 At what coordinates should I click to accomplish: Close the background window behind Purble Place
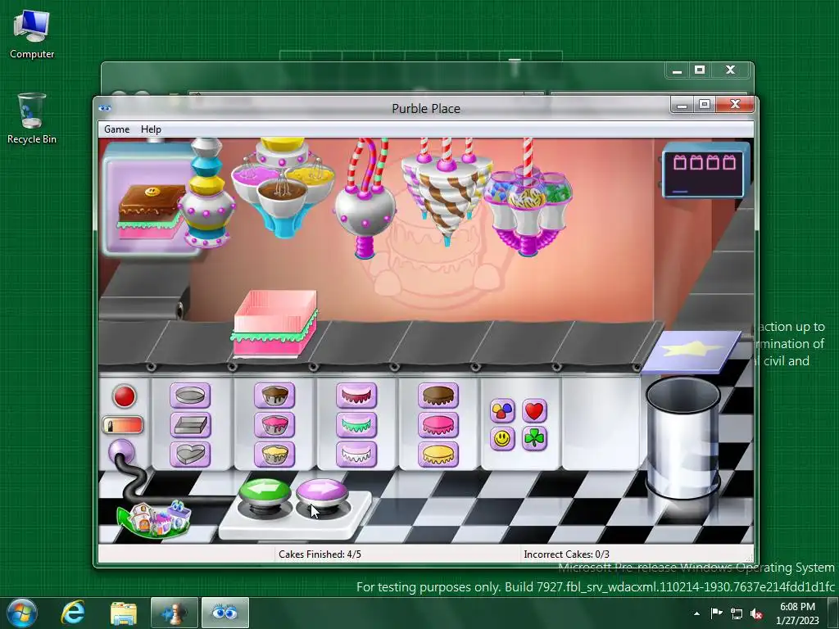pyautogui.click(x=730, y=70)
